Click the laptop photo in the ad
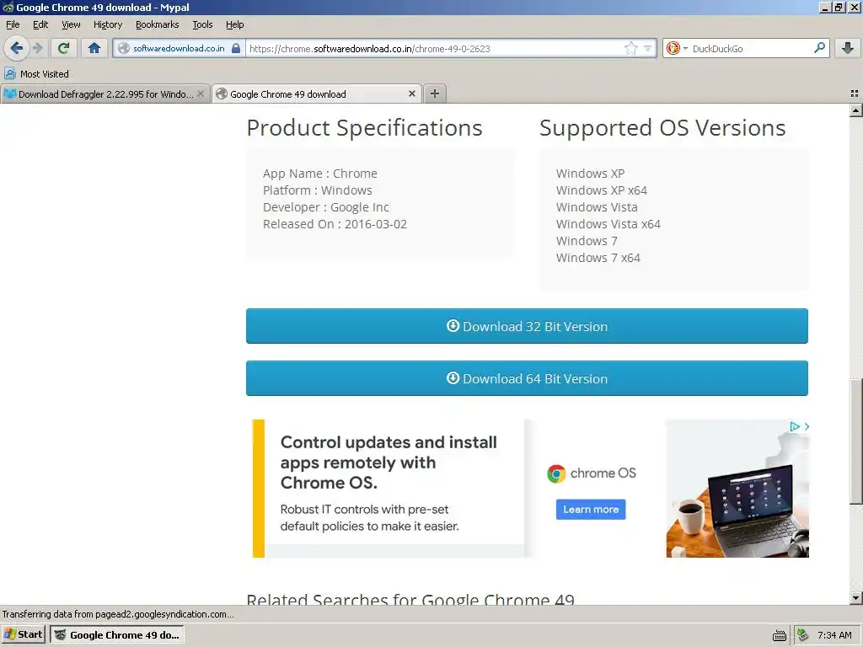863x647 pixels. pyautogui.click(x=737, y=489)
